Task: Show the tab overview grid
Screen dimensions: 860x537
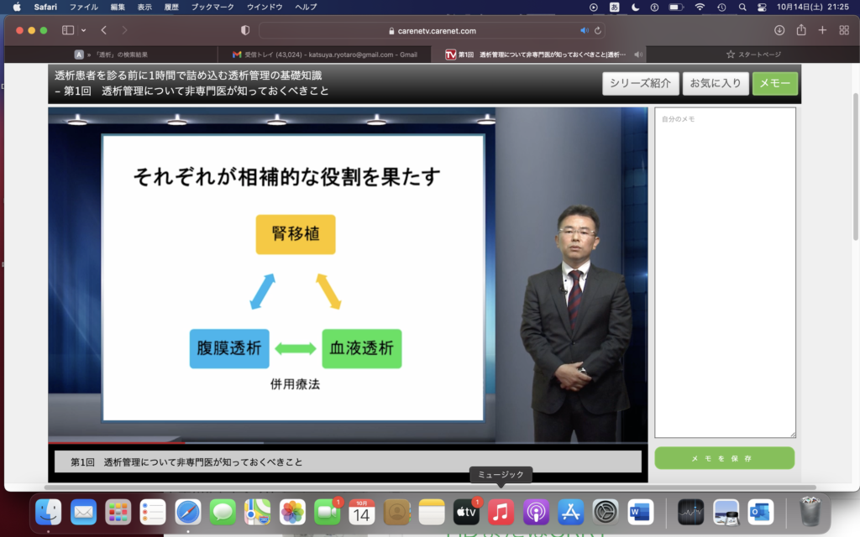Action: pyautogui.click(x=844, y=30)
